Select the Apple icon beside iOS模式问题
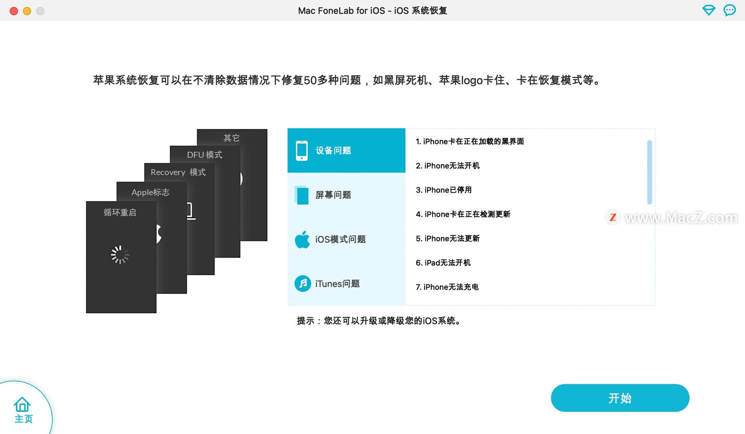This screenshot has width=745, height=434. [302, 239]
